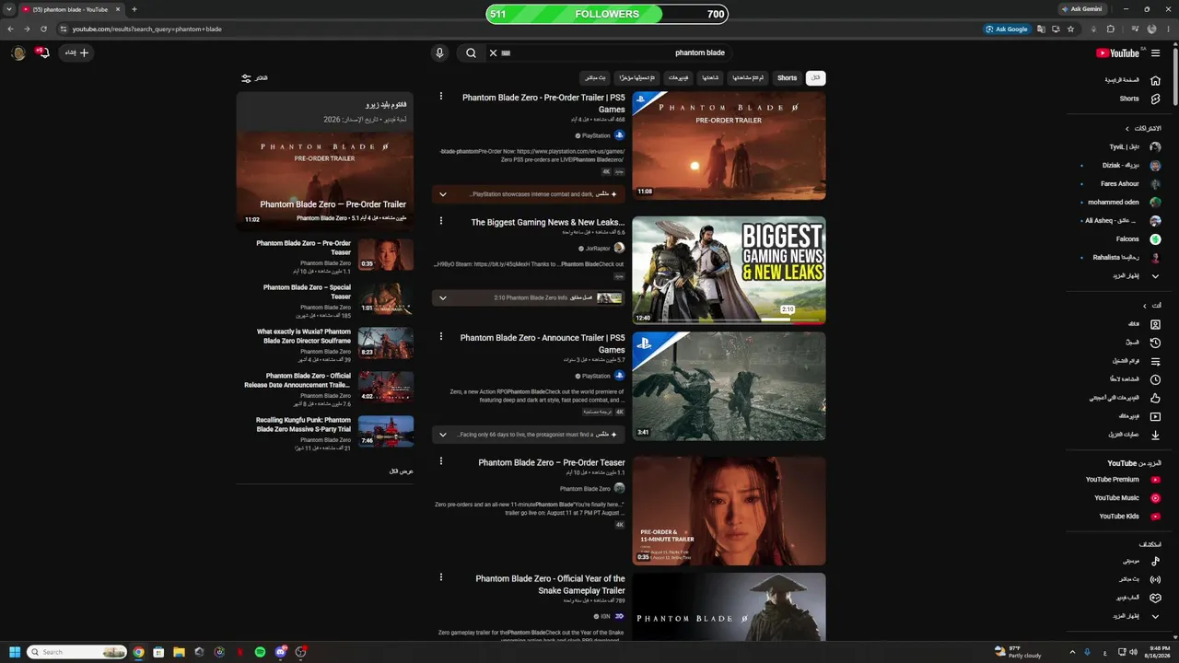Open Spotify from the taskbar
1179x663 pixels.
click(260, 652)
